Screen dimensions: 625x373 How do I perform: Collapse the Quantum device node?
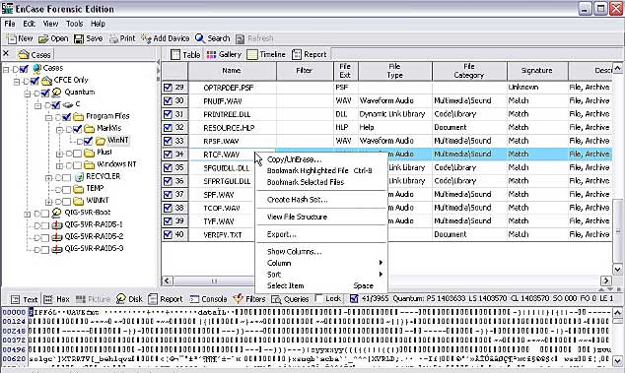tap(27, 93)
